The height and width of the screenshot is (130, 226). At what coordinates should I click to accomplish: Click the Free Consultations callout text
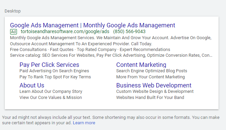tap(28, 50)
